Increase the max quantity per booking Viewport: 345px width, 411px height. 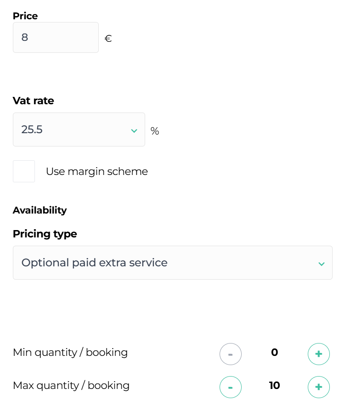(x=318, y=387)
